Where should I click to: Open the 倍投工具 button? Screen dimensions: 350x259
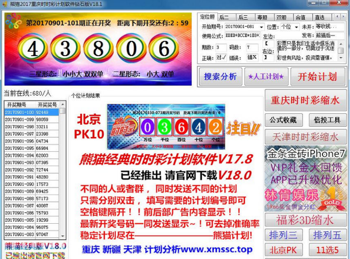tap(328, 120)
